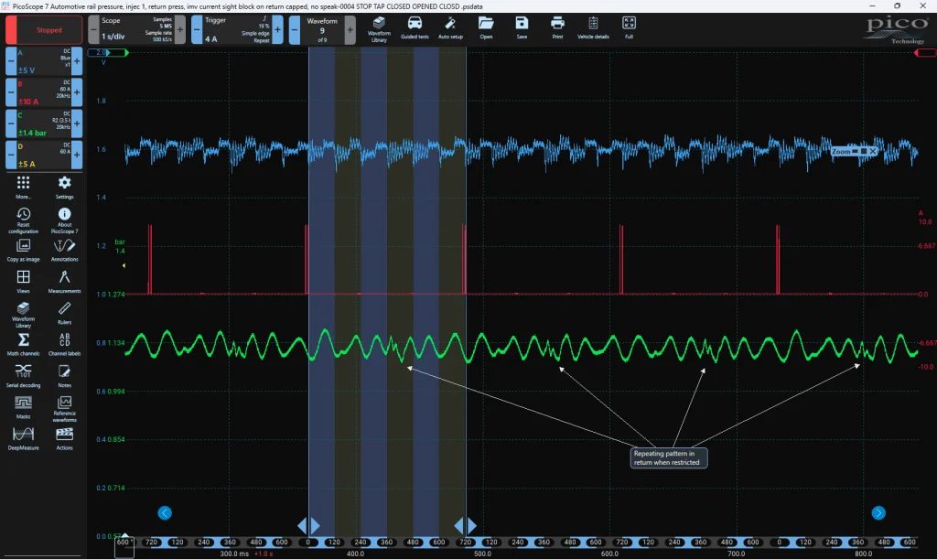Decrease Channel B range with minus

(x=11, y=92)
